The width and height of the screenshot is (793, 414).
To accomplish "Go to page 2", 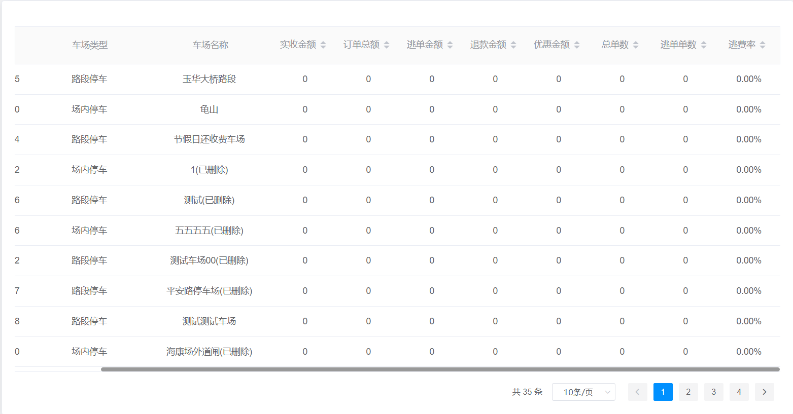I will click(x=688, y=392).
